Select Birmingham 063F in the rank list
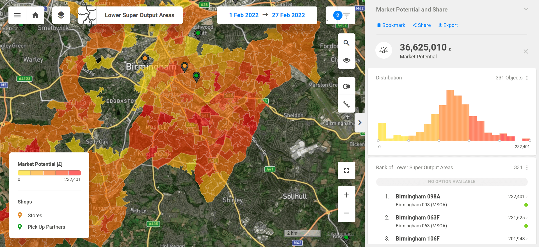Screen dimensions: 539x247 (x=452, y=221)
